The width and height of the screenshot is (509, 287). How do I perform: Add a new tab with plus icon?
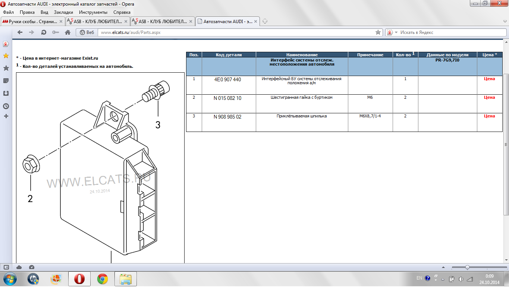265,21
